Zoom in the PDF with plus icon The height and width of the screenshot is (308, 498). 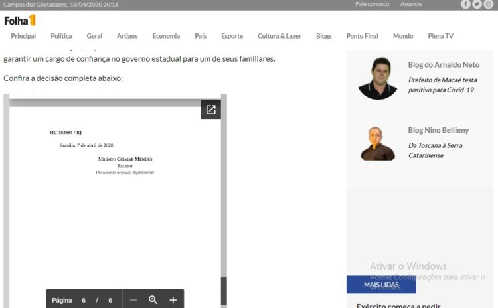[x=173, y=300]
